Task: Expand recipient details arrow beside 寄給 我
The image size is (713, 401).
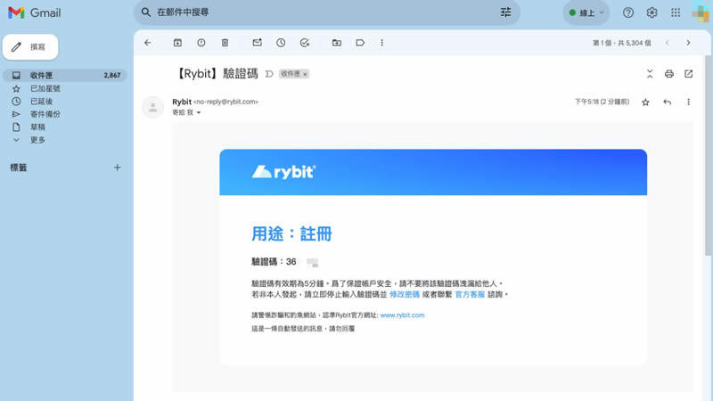Action: pyautogui.click(x=199, y=113)
